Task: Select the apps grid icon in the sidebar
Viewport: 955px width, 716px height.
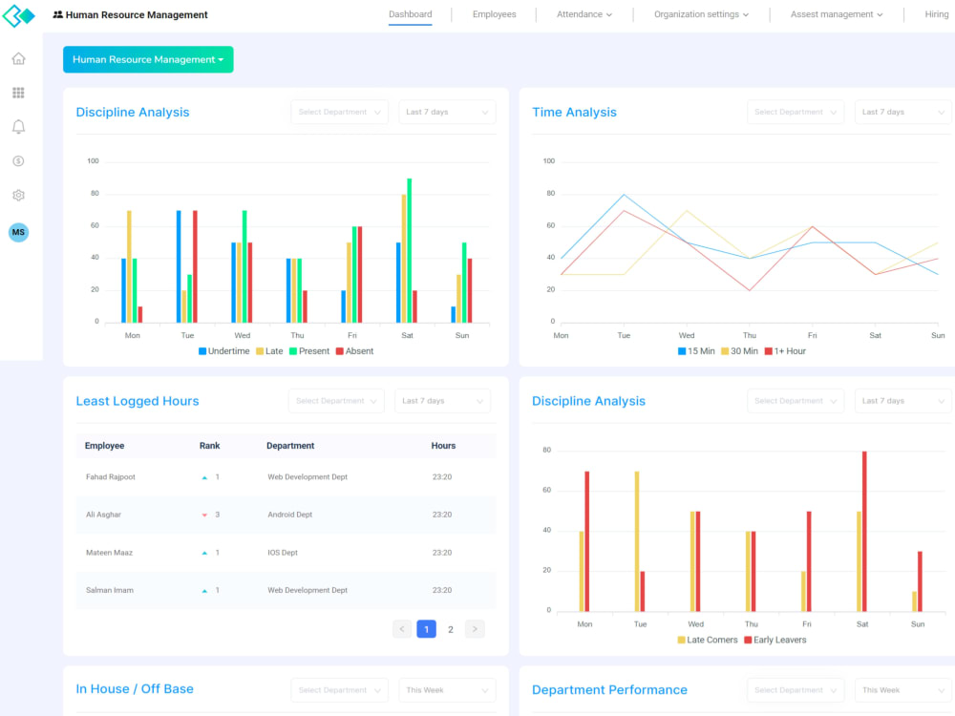Action: pyautogui.click(x=18, y=92)
